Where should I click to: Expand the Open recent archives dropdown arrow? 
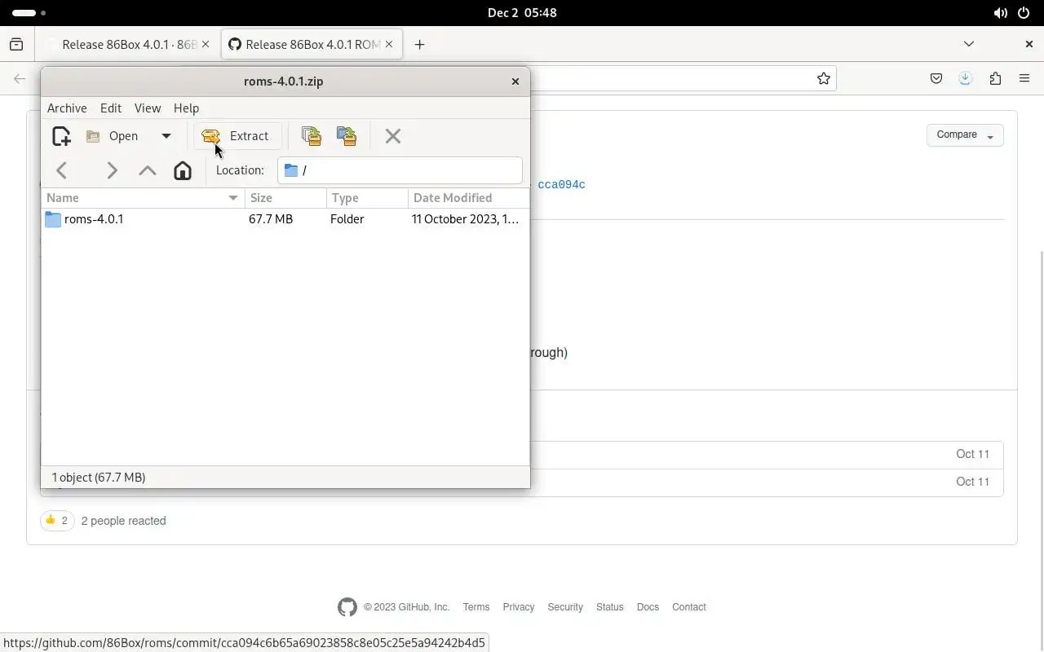[166, 136]
